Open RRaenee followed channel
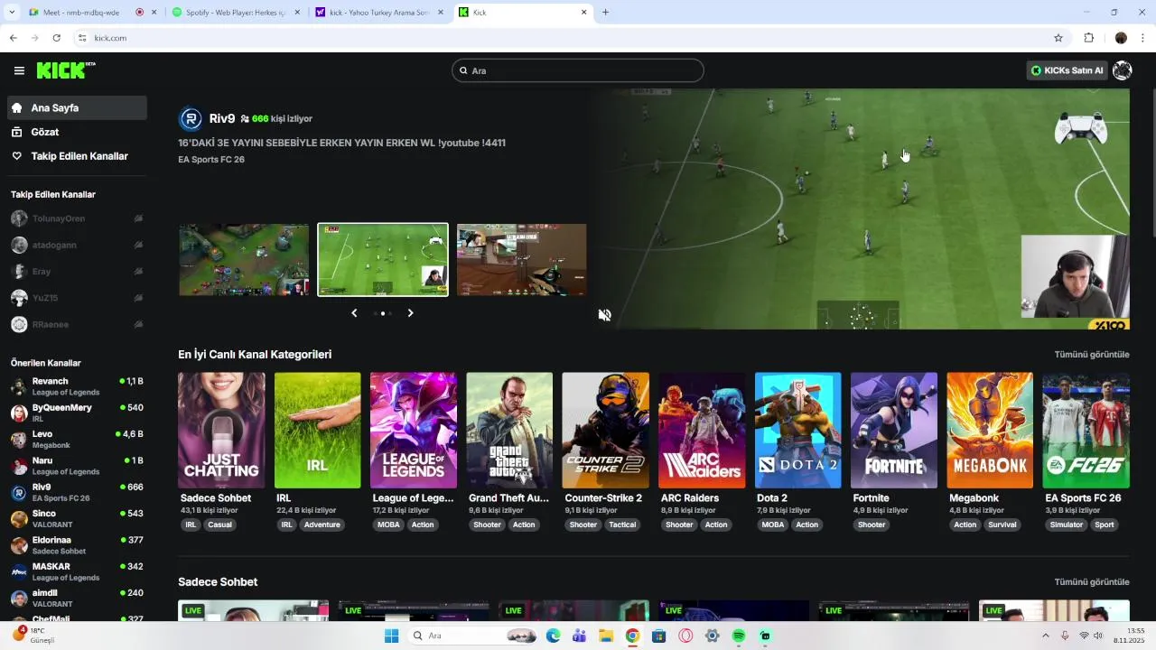 (x=77, y=324)
